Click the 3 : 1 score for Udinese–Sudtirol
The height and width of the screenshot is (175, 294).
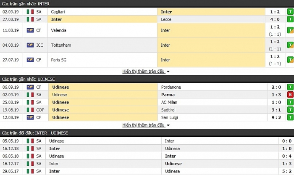[x=276, y=110]
